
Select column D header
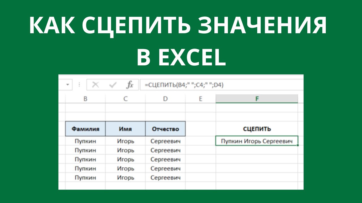tap(165, 99)
